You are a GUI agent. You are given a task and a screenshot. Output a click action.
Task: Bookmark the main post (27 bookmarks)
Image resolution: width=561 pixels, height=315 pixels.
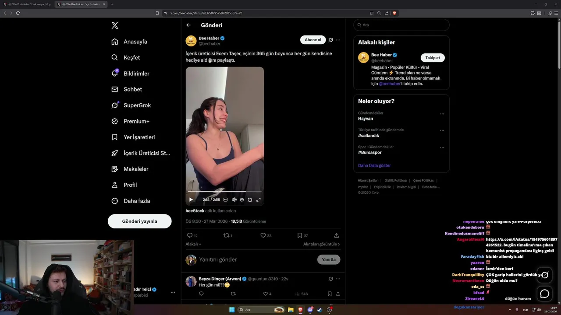click(303, 235)
